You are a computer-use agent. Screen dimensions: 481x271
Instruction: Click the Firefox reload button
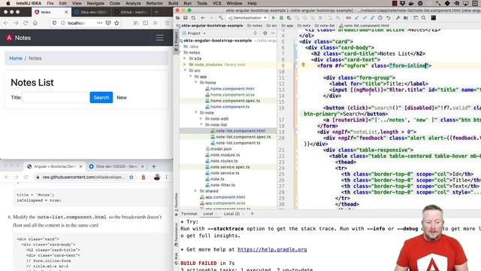(x=26, y=23)
